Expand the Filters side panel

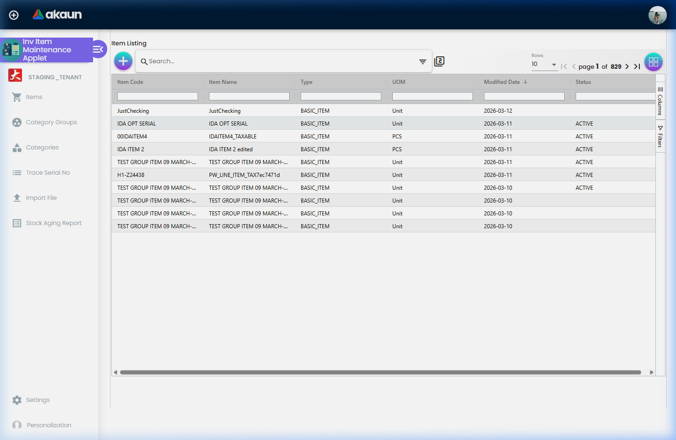[x=660, y=137]
